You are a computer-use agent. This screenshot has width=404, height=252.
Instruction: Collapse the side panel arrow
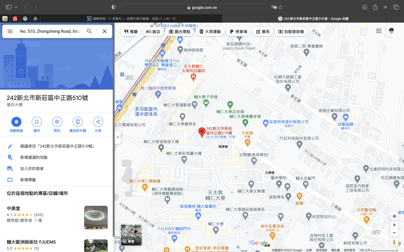pos(118,137)
